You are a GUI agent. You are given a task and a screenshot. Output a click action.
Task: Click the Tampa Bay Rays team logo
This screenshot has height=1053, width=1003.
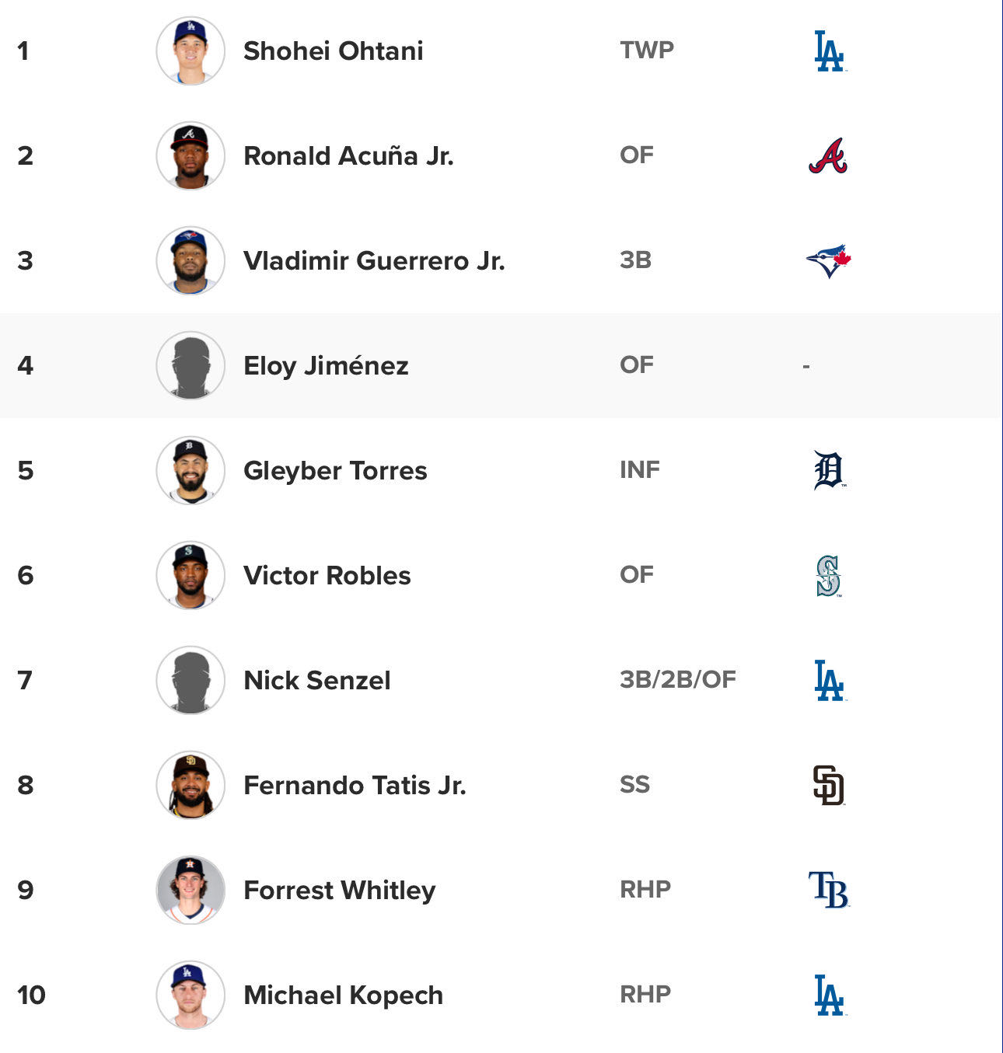(829, 890)
